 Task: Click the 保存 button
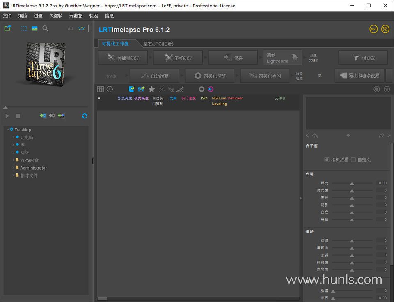[x=233, y=58]
